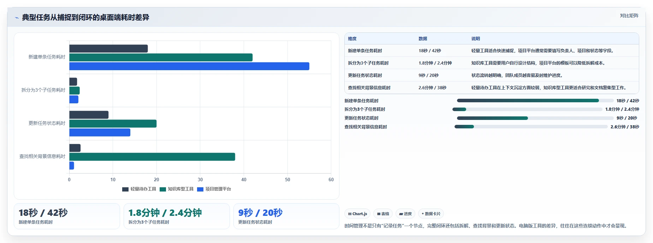
Task: Click the dark bar for 查找相关背景信息耗时
Action: pyautogui.click(x=75, y=148)
